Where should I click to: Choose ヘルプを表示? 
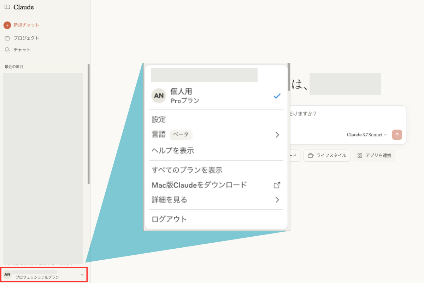click(173, 151)
